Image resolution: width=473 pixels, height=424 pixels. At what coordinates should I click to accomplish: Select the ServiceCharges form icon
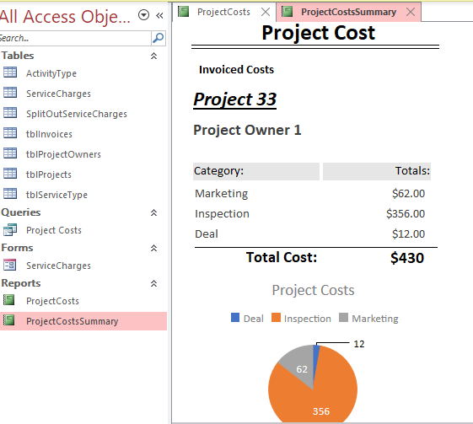click(x=10, y=265)
